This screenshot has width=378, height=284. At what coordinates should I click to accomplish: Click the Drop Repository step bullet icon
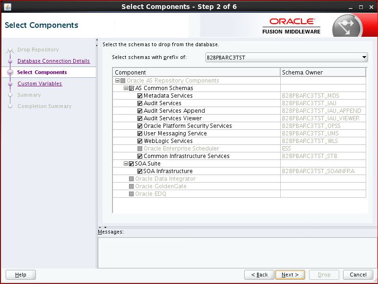[x=10, y=50]
